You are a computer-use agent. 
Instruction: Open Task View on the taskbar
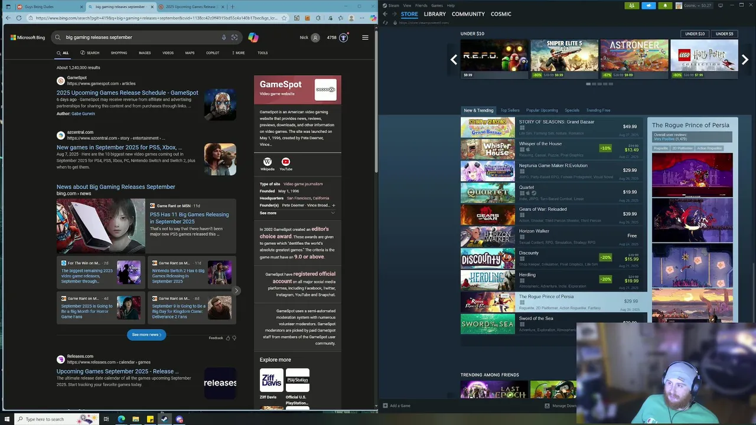106,419
